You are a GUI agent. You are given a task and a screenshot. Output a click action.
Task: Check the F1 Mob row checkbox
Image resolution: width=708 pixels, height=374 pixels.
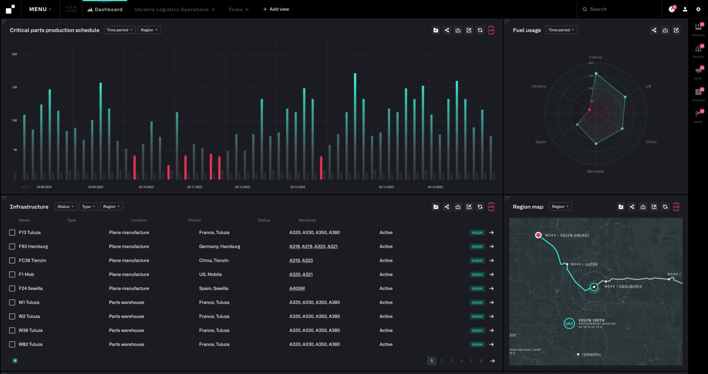12,275
